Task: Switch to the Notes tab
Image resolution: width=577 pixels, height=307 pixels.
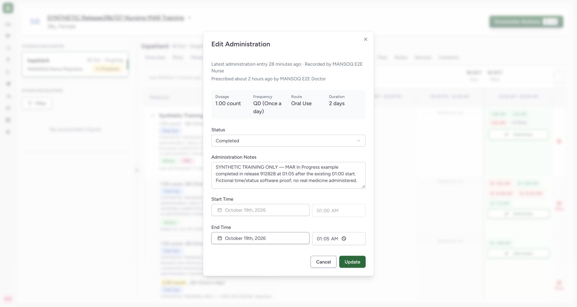Action: [401, 57]
